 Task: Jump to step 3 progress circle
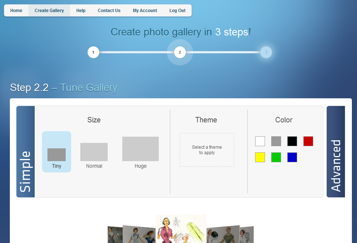click(266, 52)
